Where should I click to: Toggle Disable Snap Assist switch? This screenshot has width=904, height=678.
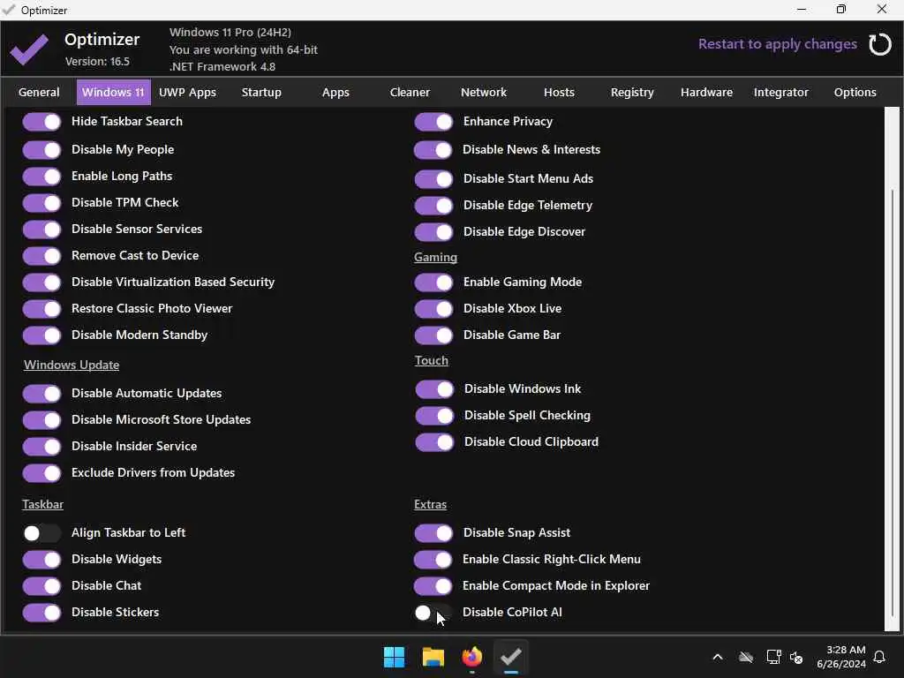[x=433, y=533]
